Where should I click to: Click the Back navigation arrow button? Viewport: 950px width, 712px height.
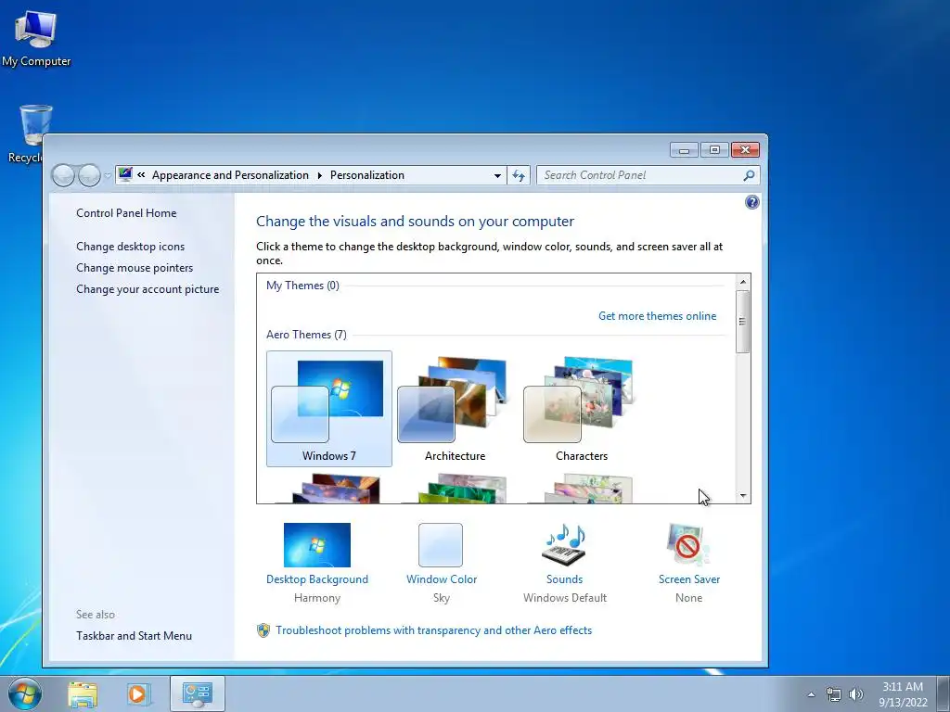(x=63, y=175)
